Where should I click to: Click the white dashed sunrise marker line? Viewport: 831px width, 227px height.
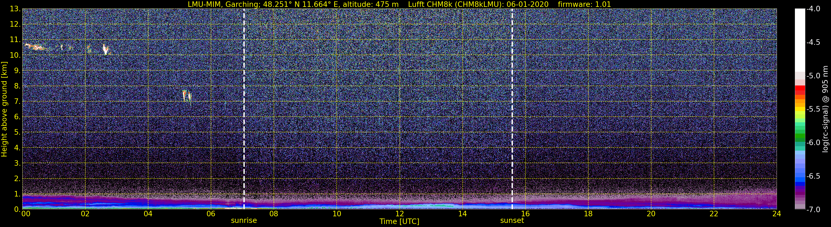[x=244, y=109]
